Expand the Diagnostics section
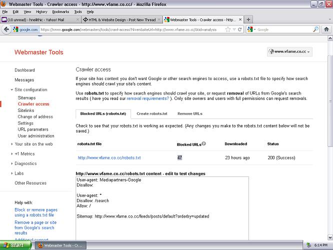The width and height of the screenshot is (333, 250). (x=12, y=163)
